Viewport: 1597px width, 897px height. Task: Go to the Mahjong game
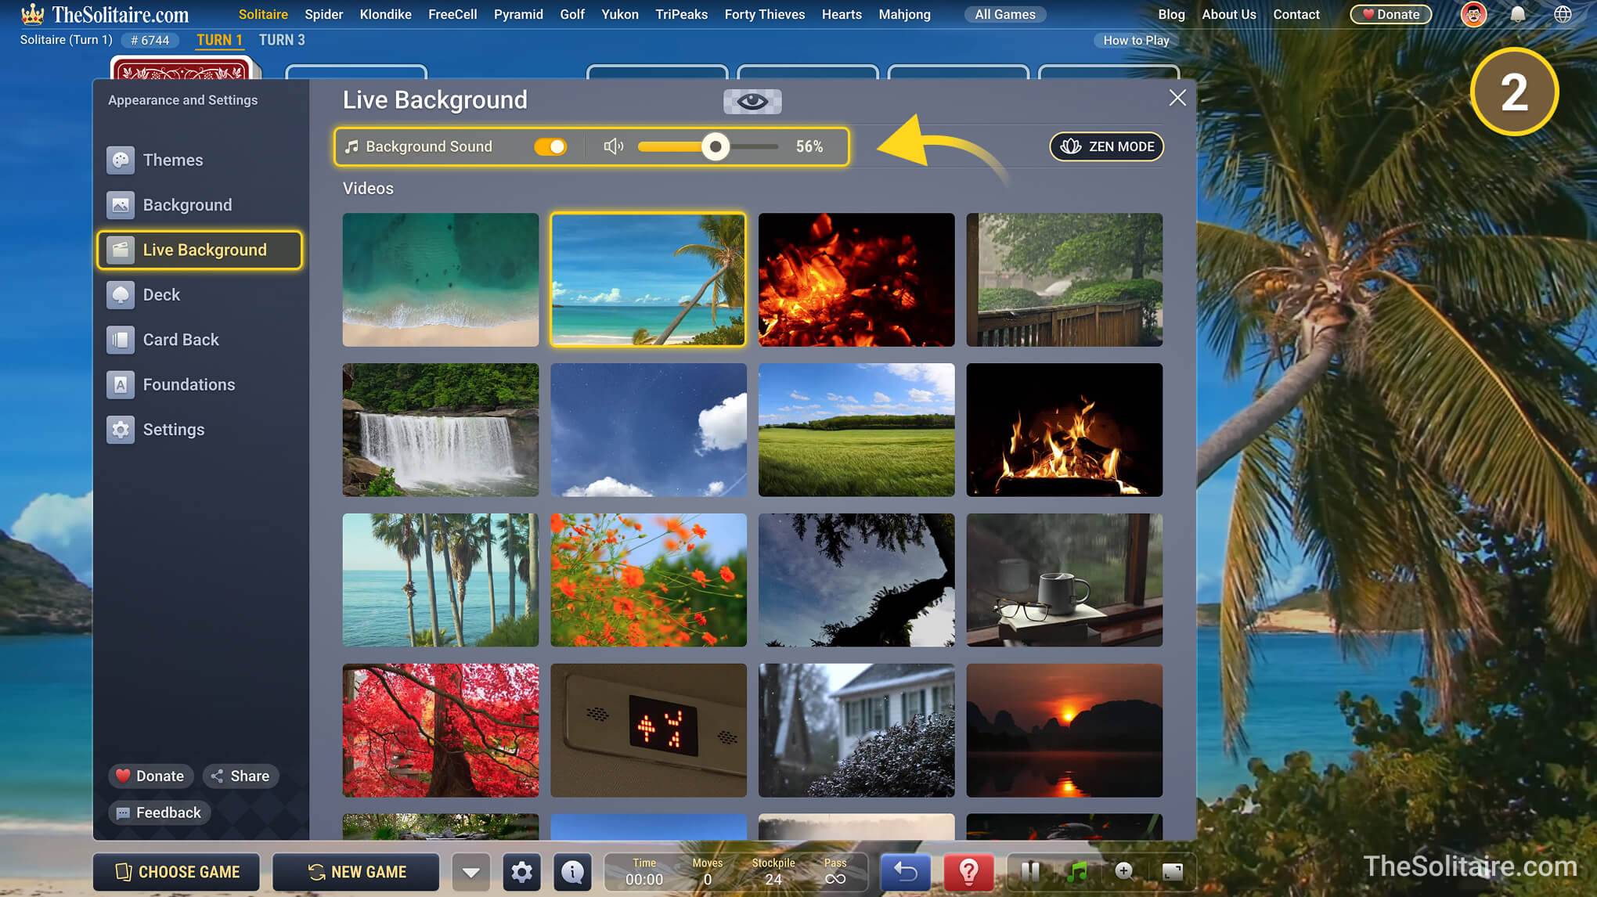tap(905, 15)
